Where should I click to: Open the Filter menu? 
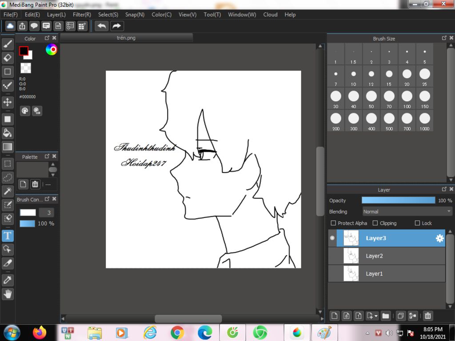[82, 15]
